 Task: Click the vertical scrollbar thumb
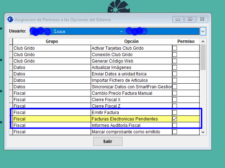point(203,57)
